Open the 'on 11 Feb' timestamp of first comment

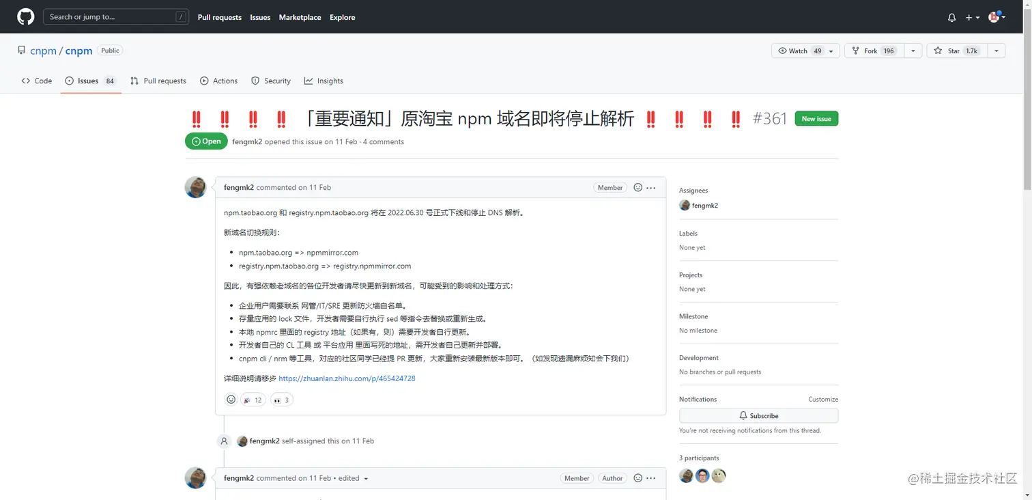(x=315, y=188)
